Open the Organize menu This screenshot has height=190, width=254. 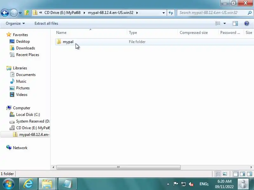click(15, 23)
